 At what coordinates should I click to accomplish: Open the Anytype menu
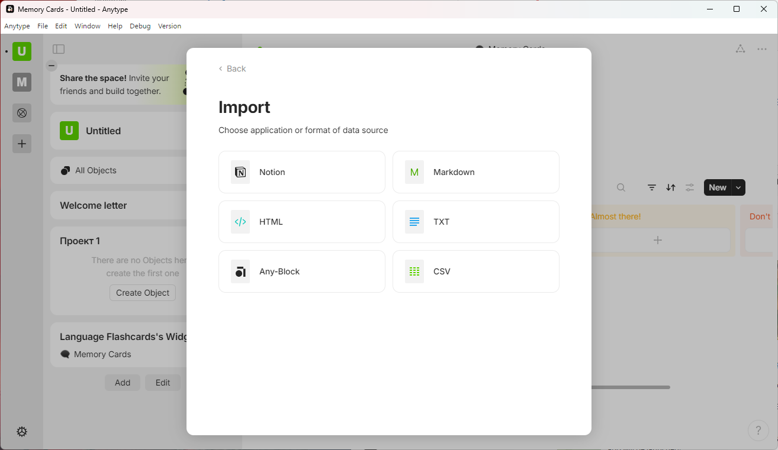click(x=17, y=26)
